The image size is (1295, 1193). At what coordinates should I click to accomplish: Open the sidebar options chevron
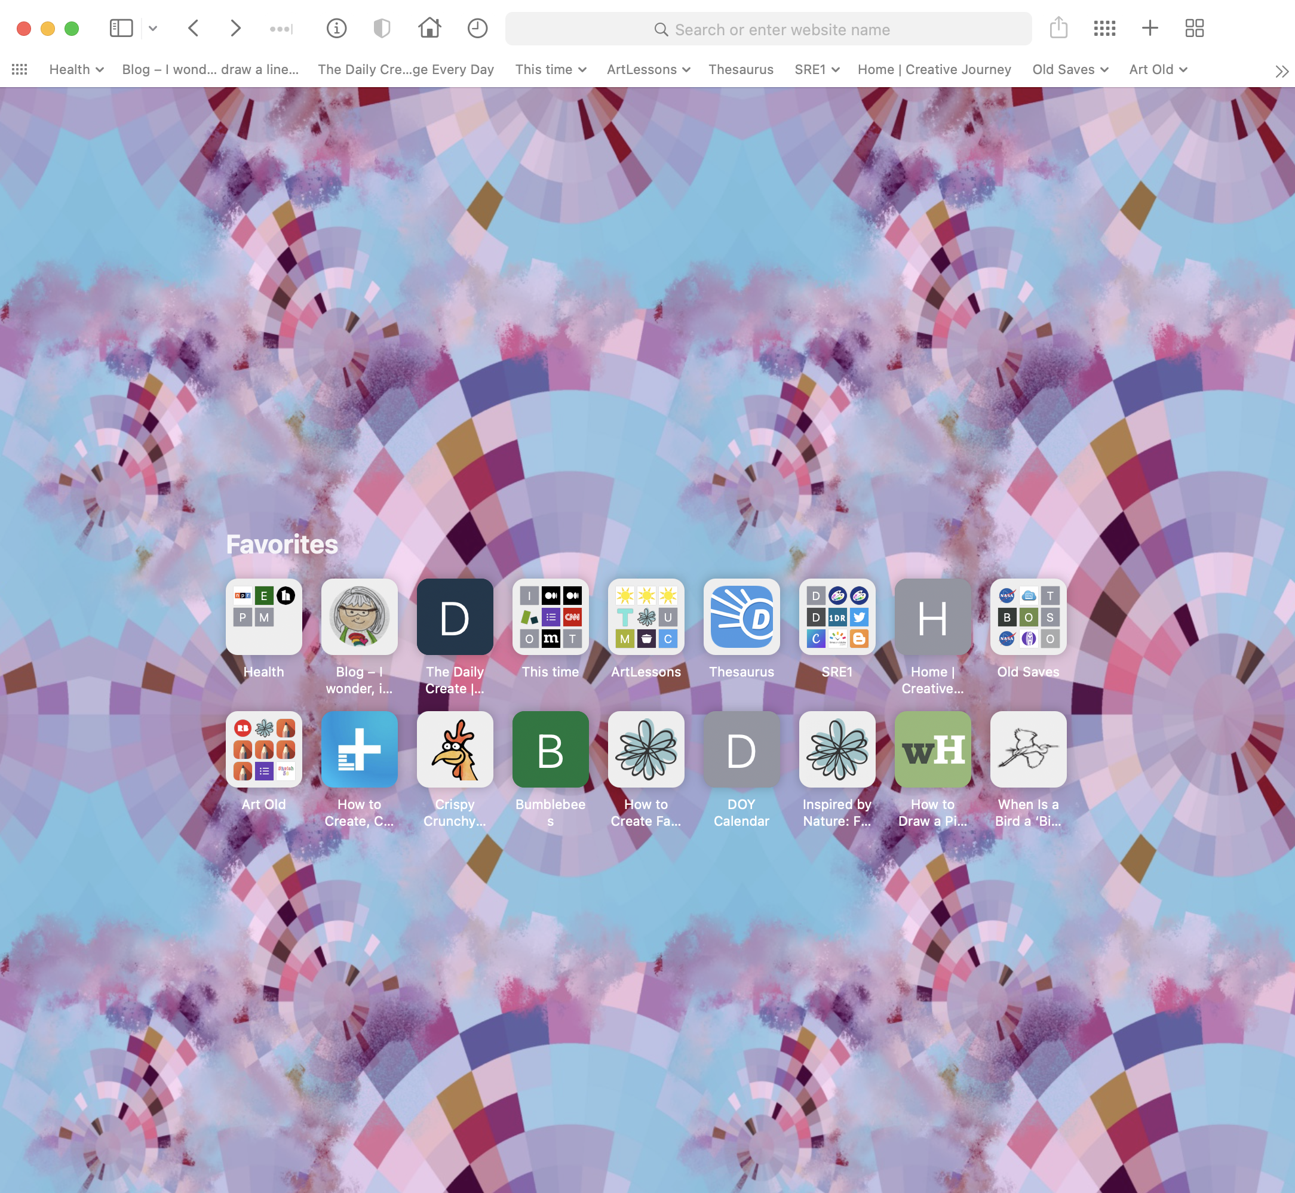153,29
